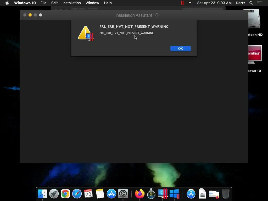This screenshot has width=268, height=201.
Task: Open the Trash in the Dock
Action: tap(226, 194)
